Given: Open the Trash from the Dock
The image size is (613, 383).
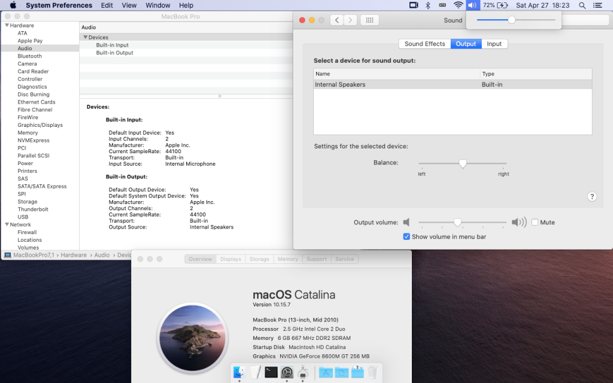Looking at the screenshot, I should point(372,372).
